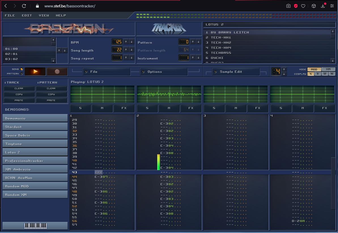Load the Space Debris demo song
Image resolution: width=338 pixels, height=233 pixels.
(35, 135)
